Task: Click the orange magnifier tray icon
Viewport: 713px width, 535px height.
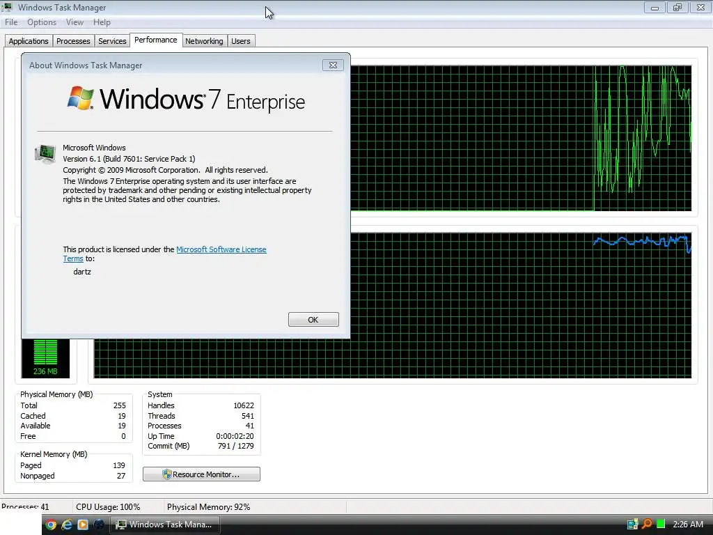Action: (x=647, y=525)
